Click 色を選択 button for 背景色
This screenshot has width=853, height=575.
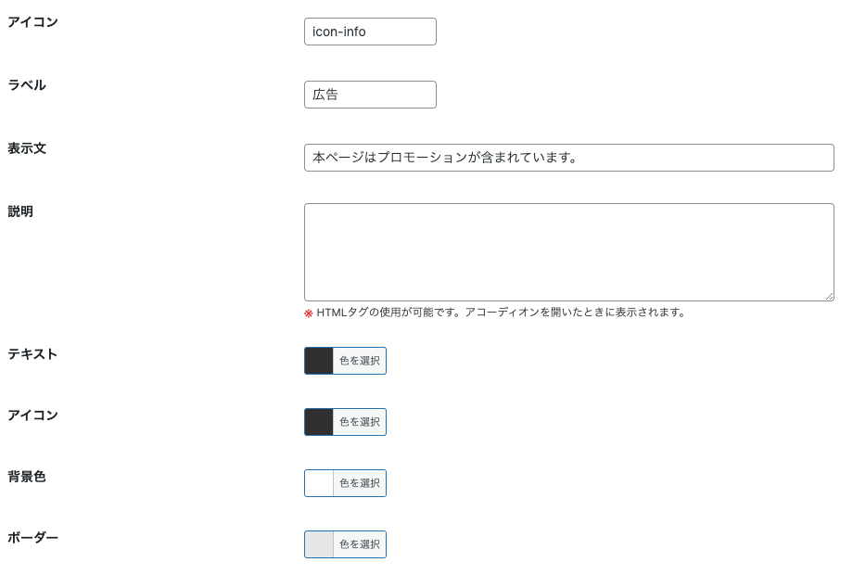pos(360,483)
